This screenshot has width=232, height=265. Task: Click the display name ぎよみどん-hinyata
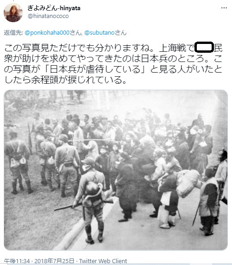[x=54, y=8]
